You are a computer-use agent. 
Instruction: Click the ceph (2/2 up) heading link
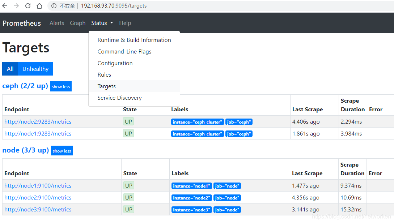click(x=25, y=86)
